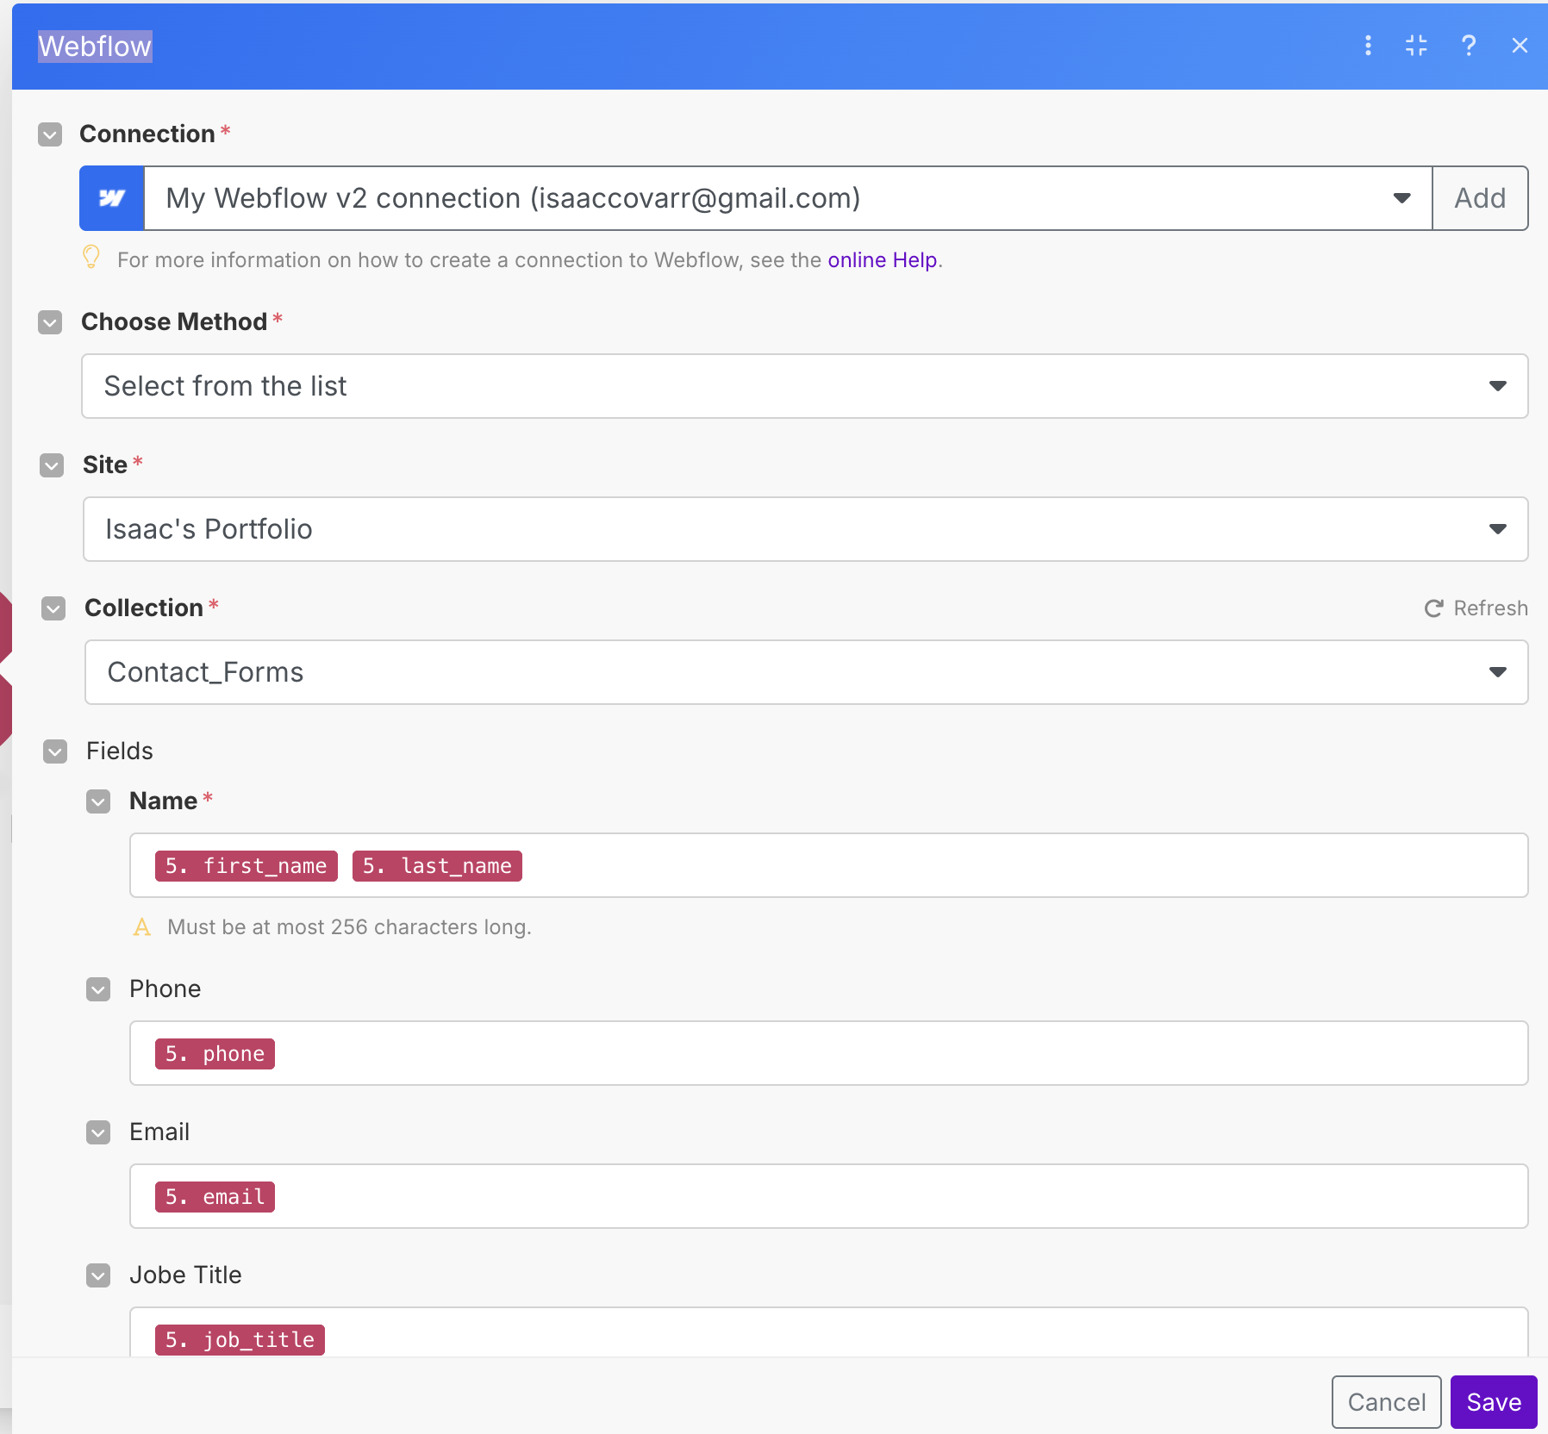The image size is (1548, 1434).
Task: Select the 5. job_title mapped pill
Action: click(240, 1340)
